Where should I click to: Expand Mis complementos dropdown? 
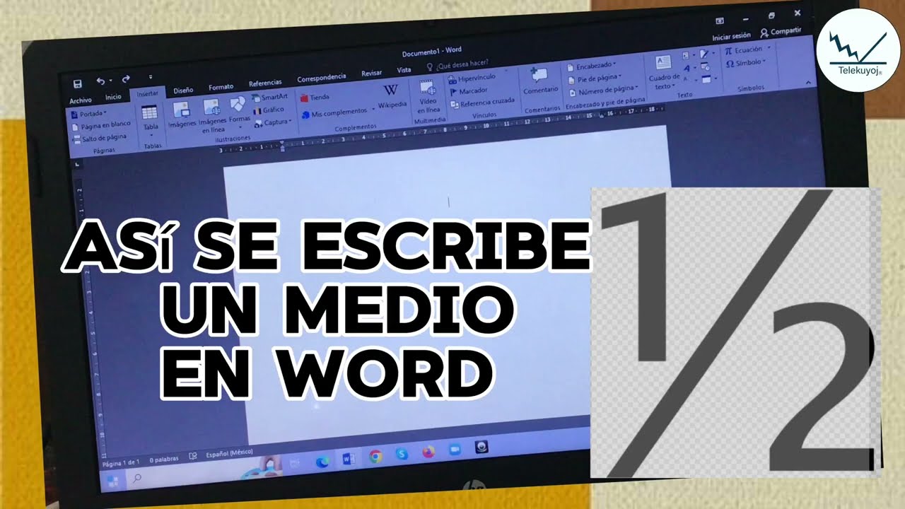pyautogui.click(x=337, y=112)
